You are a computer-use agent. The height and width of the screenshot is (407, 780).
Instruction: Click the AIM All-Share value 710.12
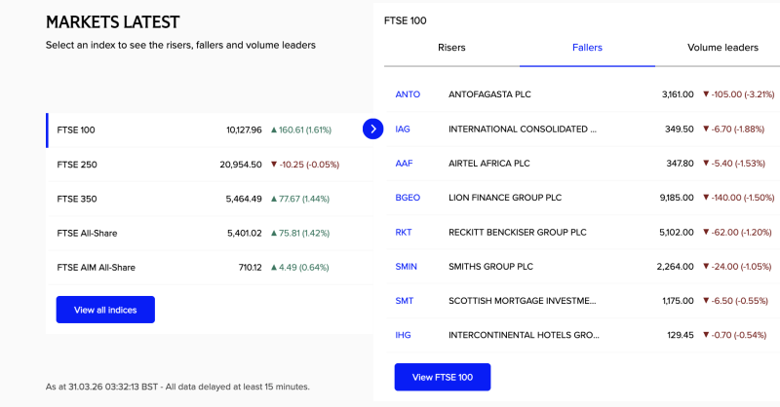pos(251,268)
